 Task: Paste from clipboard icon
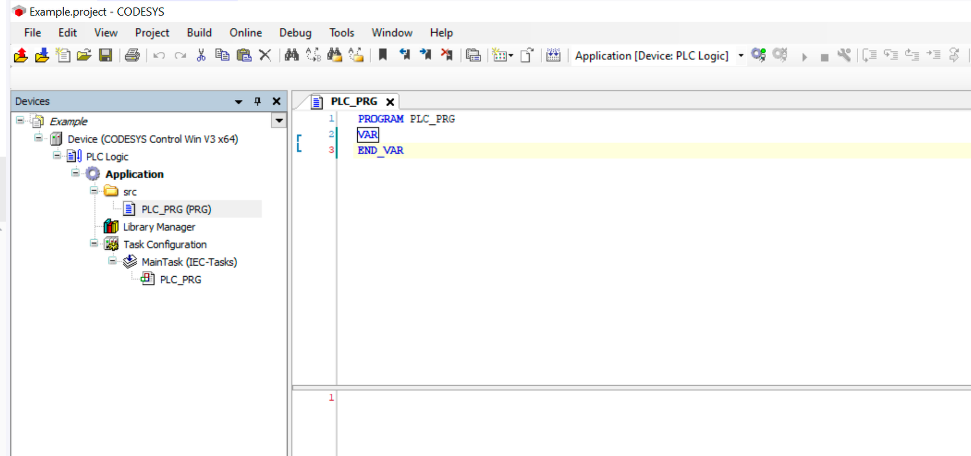[x=244, y=55]
